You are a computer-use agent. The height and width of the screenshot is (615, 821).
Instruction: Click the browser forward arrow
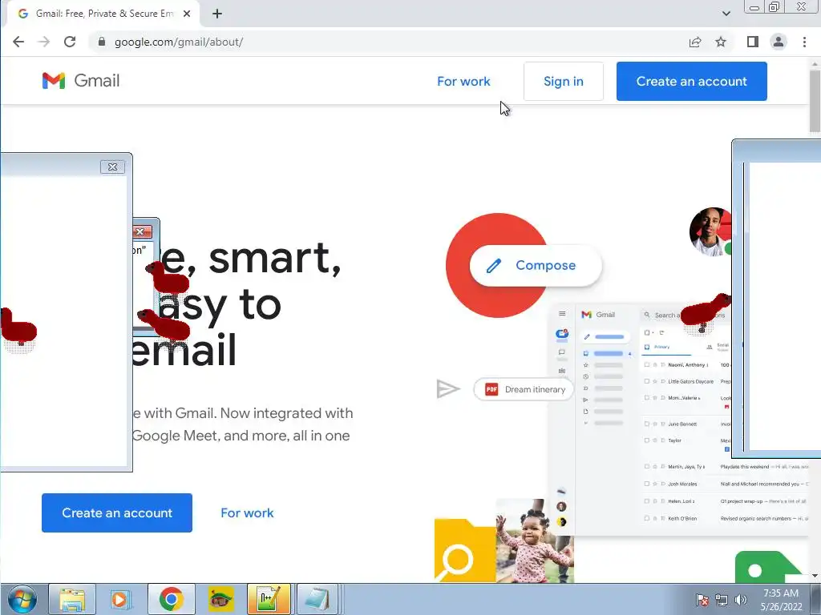(44, 42)
